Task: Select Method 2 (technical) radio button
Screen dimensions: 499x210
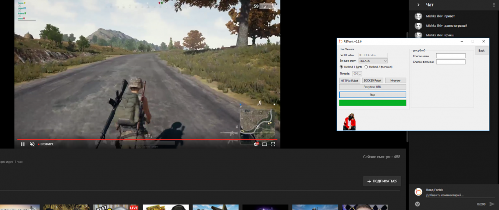Action: point(366,67)
